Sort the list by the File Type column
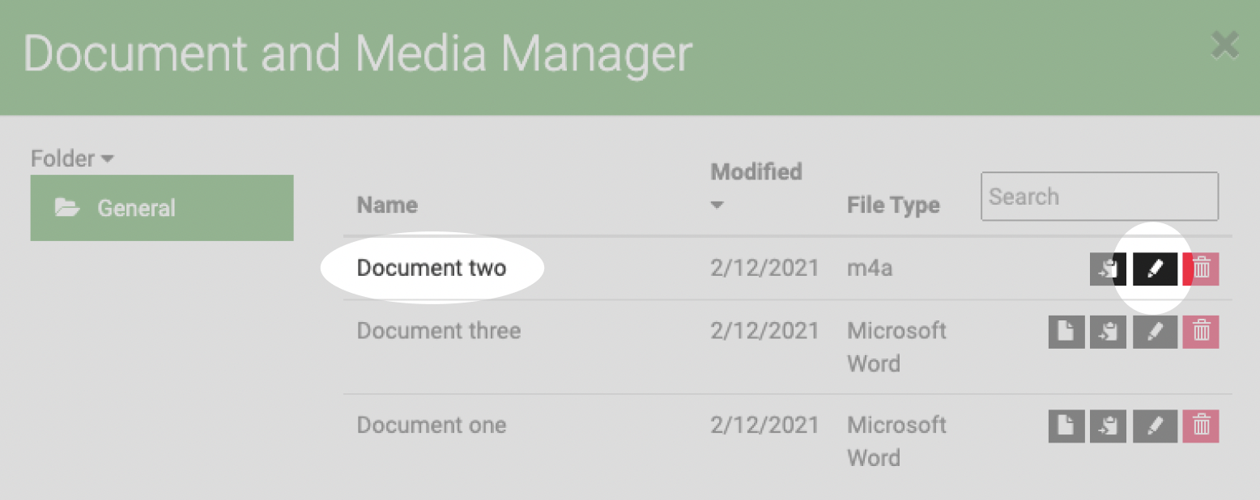 tap(893, 205)
